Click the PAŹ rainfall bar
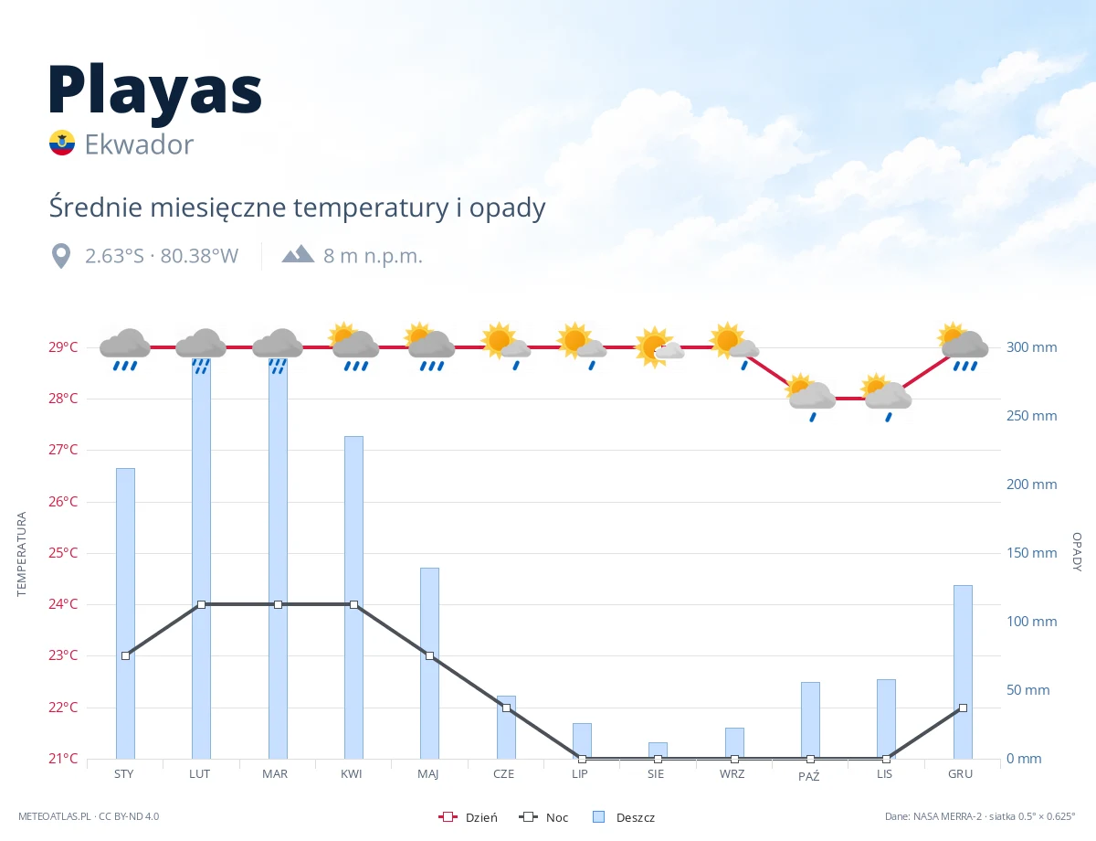1096x841 pixels. click(810, 720)
